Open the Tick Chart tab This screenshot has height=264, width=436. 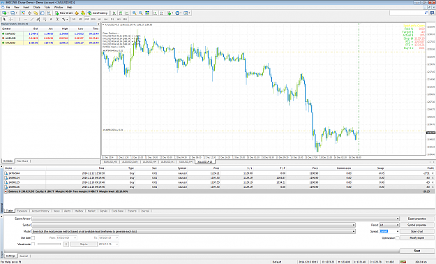click(22, 161)
